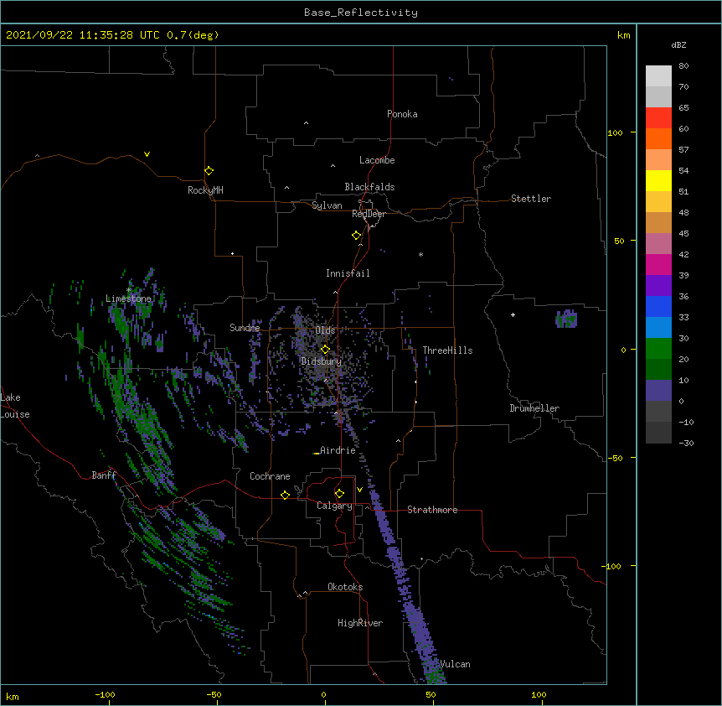Select the bright yellow swatch below 54 dBZ
722x706 pixels.
[x=658, y=180]
